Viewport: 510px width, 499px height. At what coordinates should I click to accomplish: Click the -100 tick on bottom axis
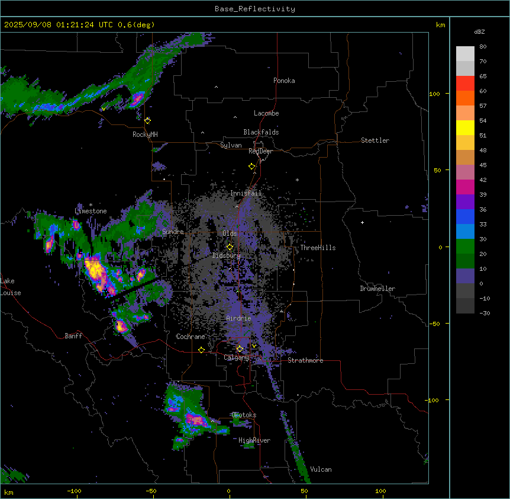point(74,491)
